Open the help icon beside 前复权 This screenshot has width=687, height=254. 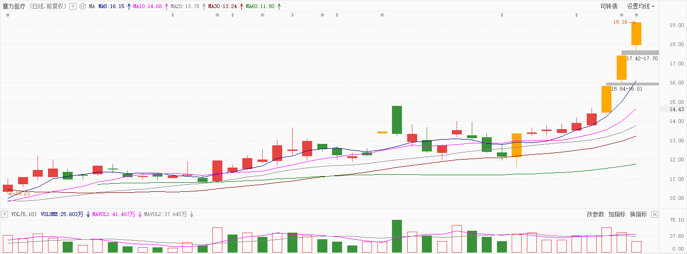73,7
